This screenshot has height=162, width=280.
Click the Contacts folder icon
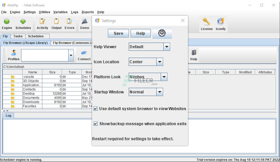[12, 89]
